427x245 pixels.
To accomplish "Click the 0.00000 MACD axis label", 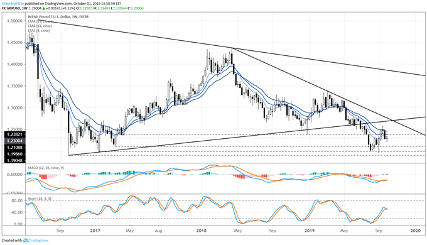I will tap(15, 174).
